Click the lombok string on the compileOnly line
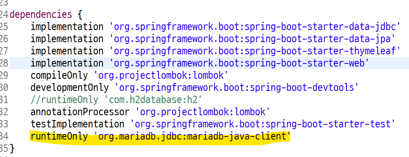 161,75
